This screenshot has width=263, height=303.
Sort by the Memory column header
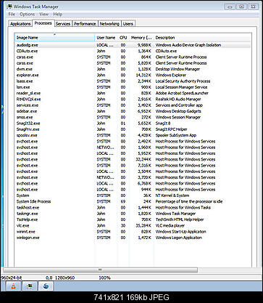click(141, 38)
